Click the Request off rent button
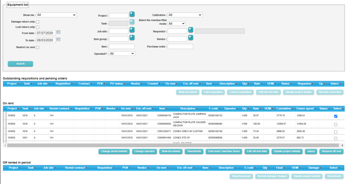This screenshot has height=184, width=349. 332,152
